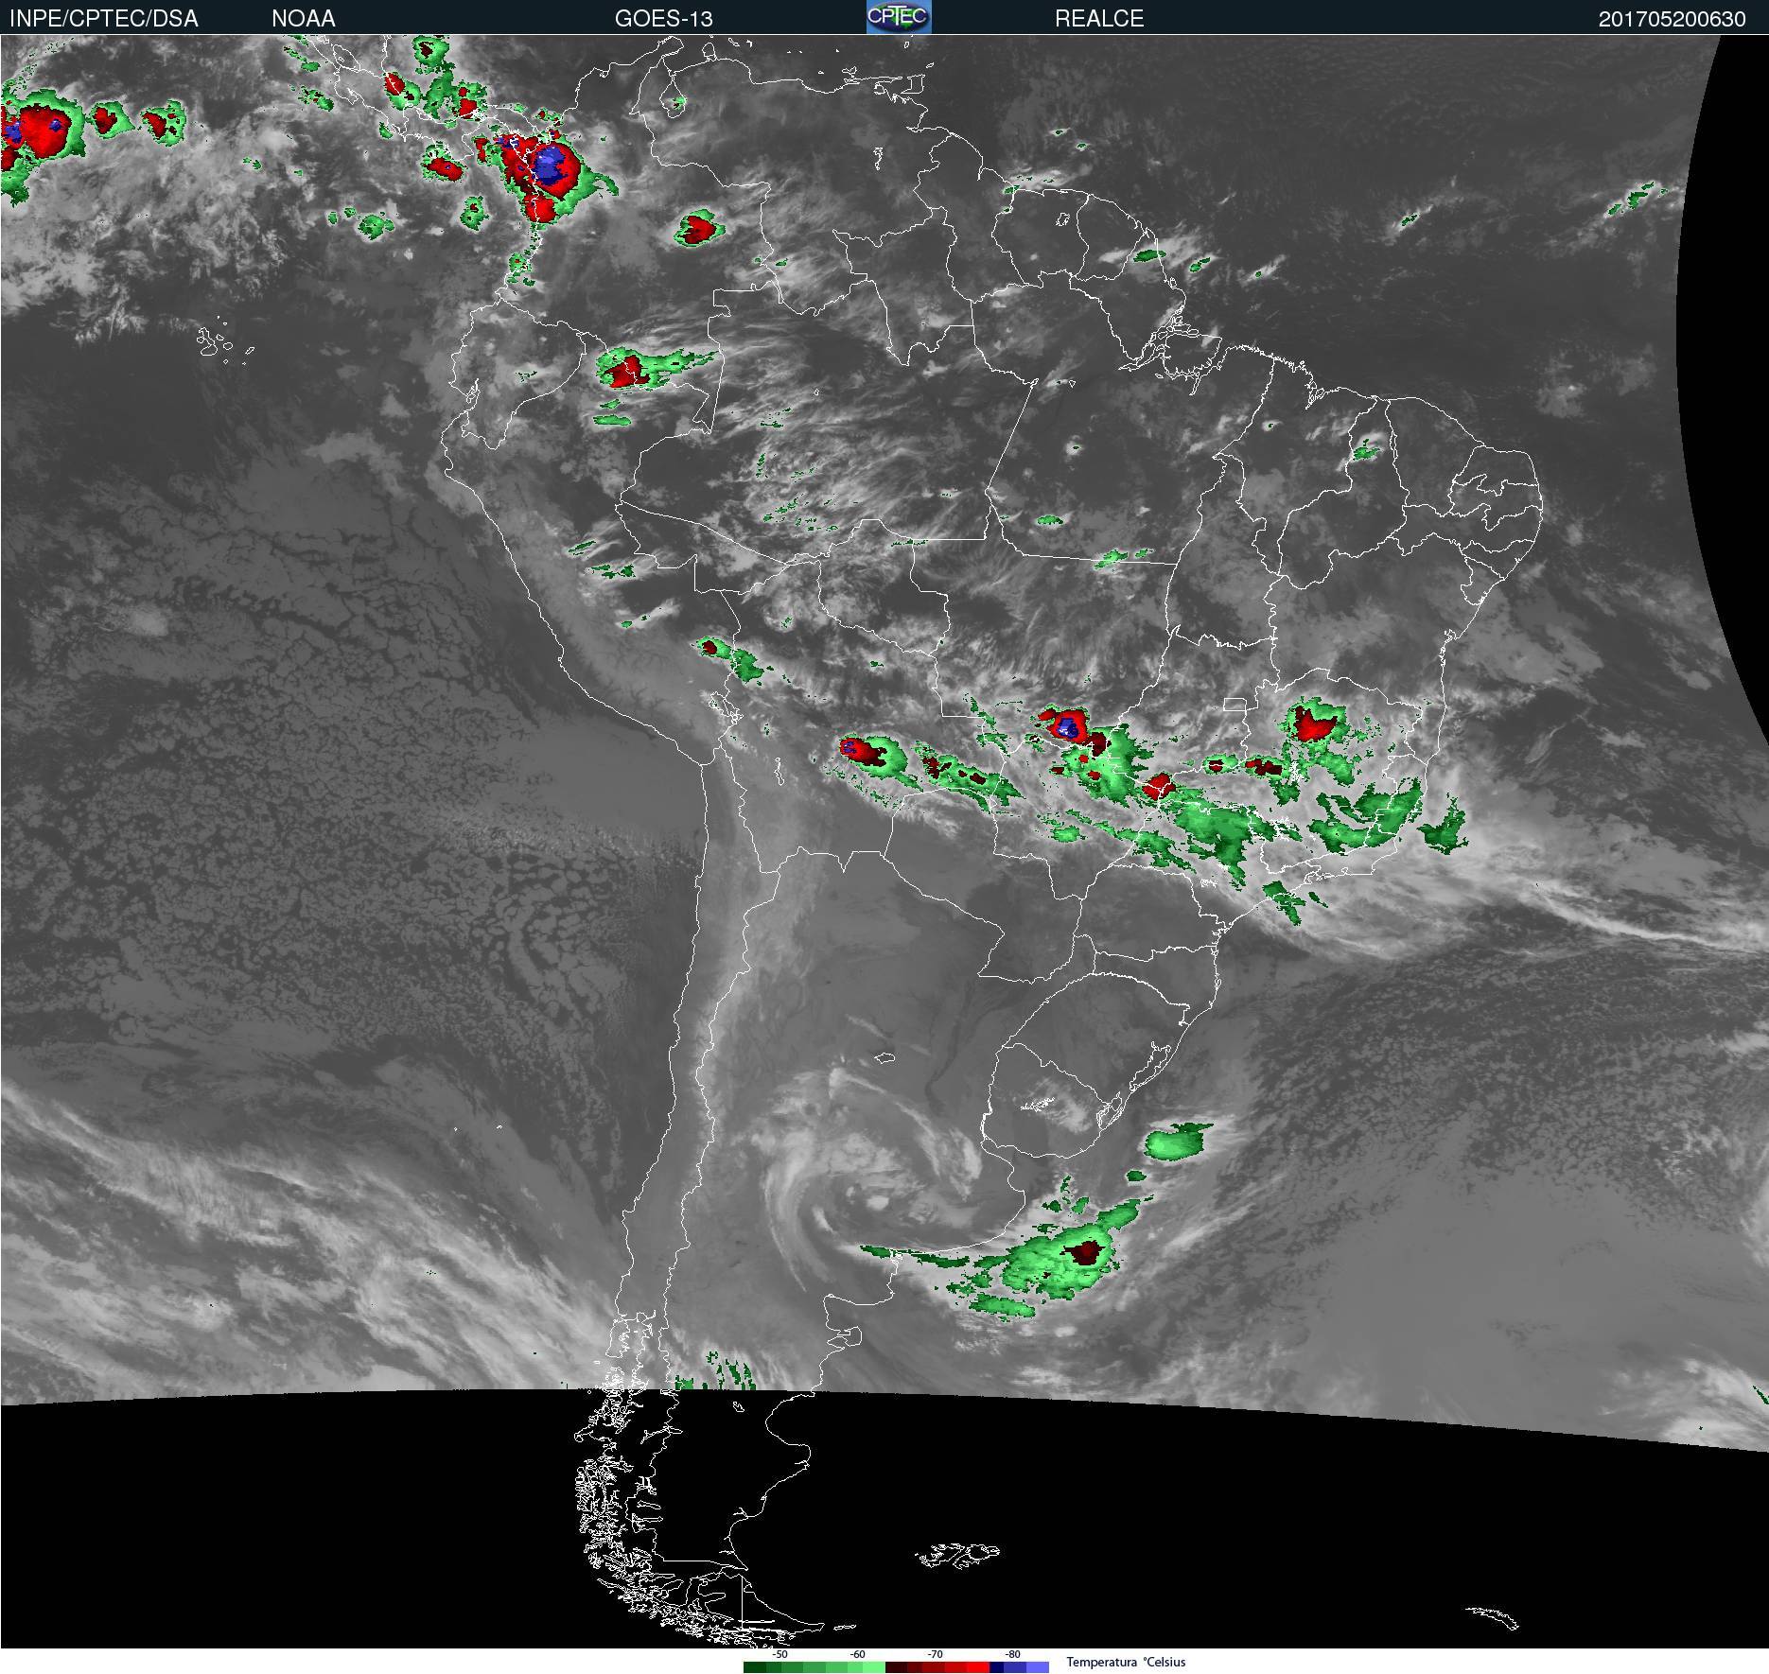Click the -50 label on temperature scale
Viewport: 1769px width, 1674px height.
pos(779,1654)
